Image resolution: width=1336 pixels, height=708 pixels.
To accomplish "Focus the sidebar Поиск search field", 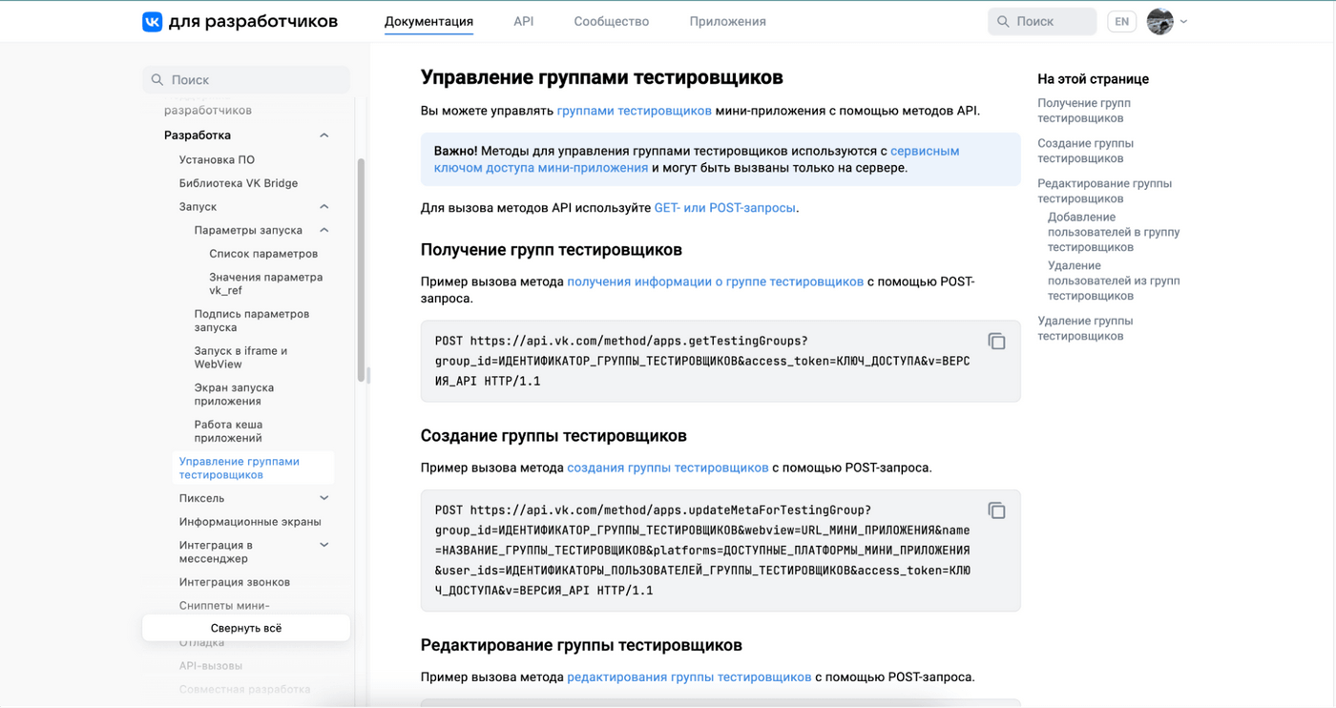I will (246, 79).
